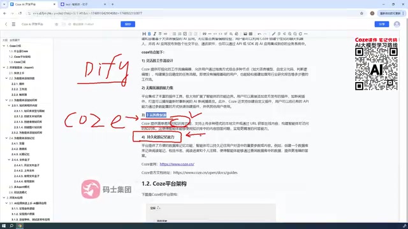Screen dimensions: 408x229
Task: Go to outline item 1.2 Coze平台架构
Action: point(20,57)
